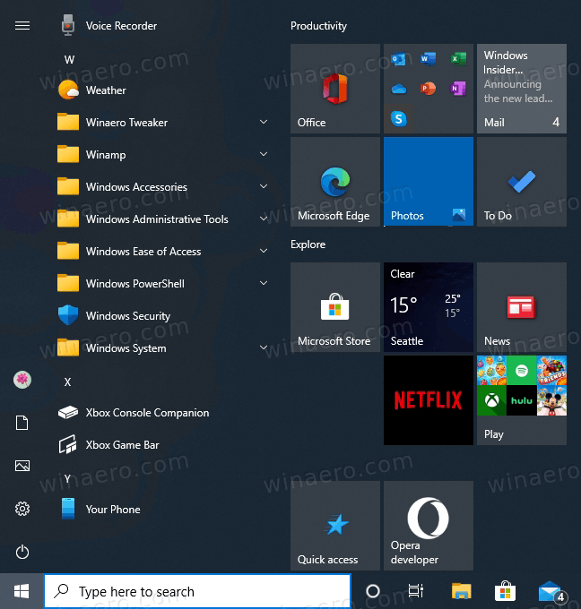Jump to apps via letter W header
Image resolution: width=581 pixels, height=609 pixels.
click(69, 60)
